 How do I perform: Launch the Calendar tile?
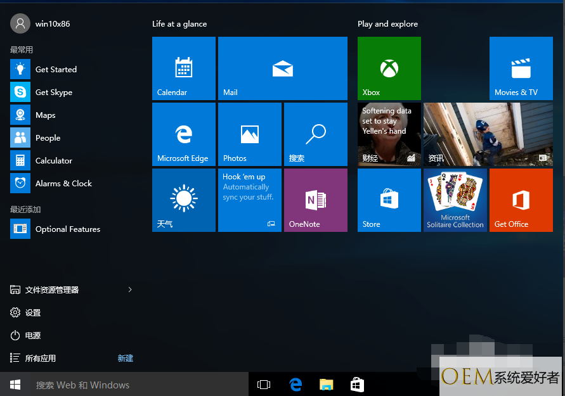(183, 68)
